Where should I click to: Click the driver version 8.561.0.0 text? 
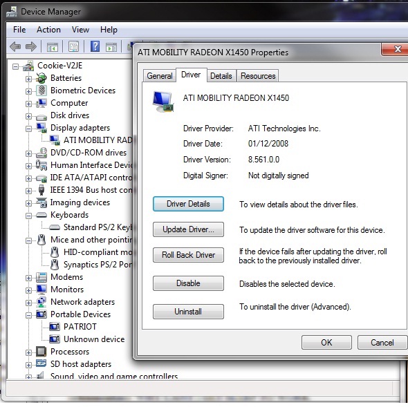pyautogui.click(x=263, y=160)
